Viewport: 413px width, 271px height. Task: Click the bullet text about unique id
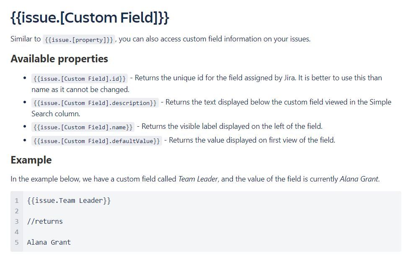(x=207, y=84)
